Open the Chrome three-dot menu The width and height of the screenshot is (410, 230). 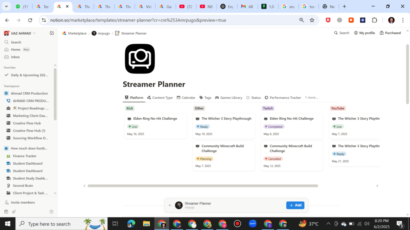[403, 20]
